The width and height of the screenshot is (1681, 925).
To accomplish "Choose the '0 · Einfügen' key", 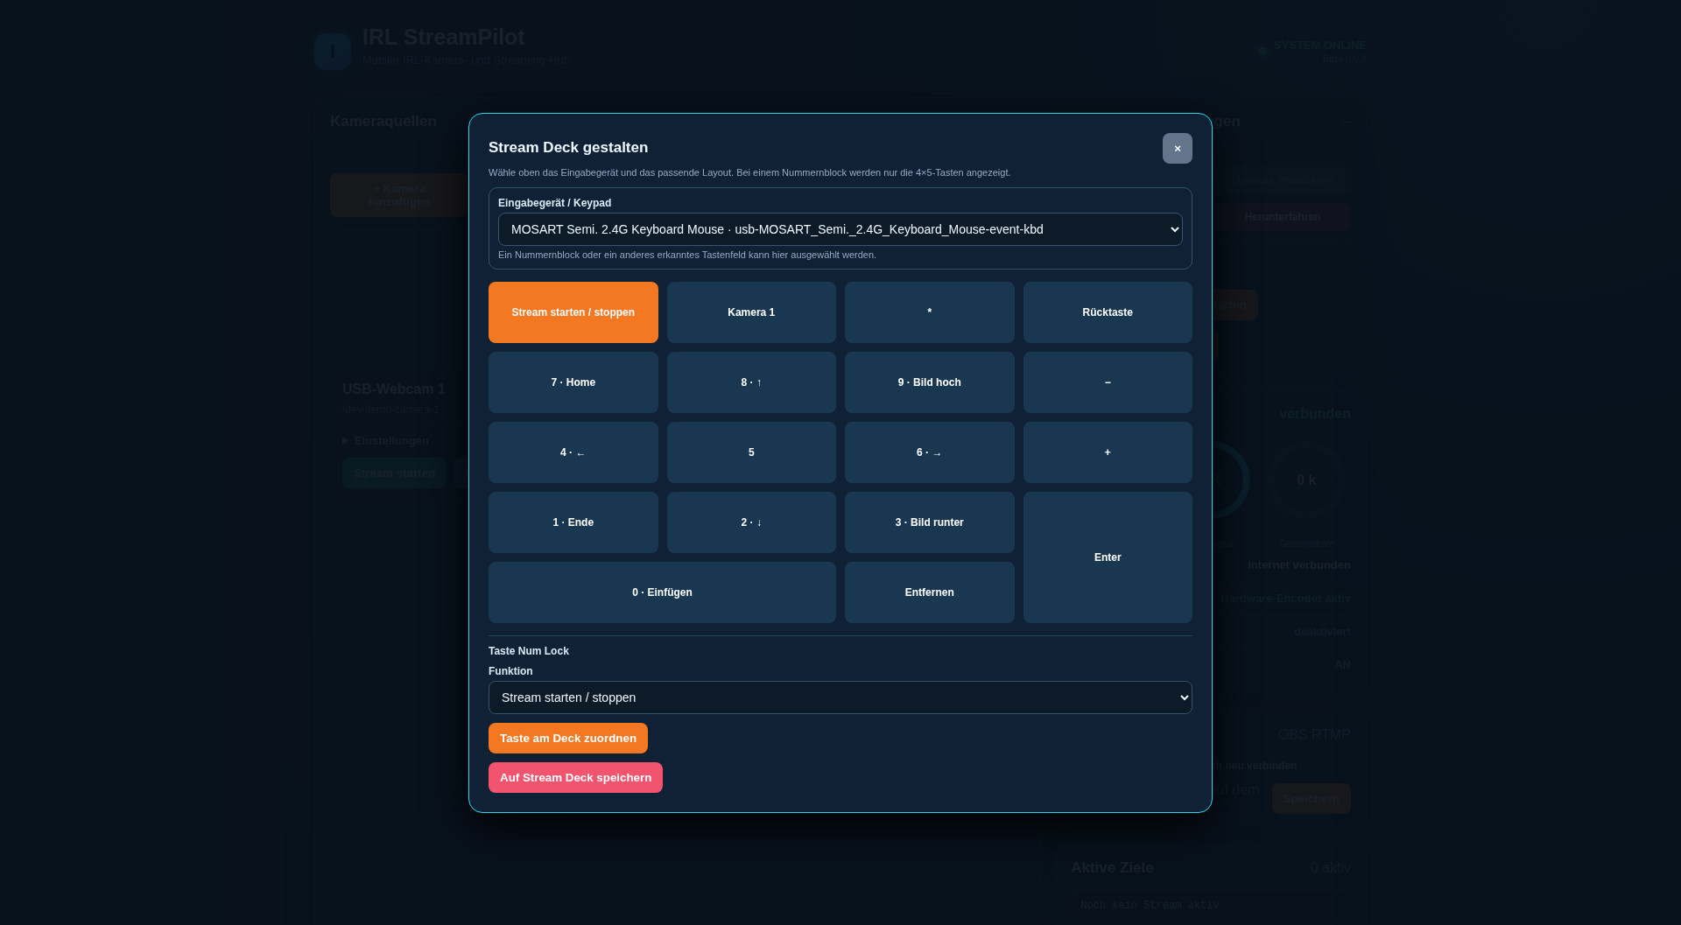I will click(x=662, y=592).
